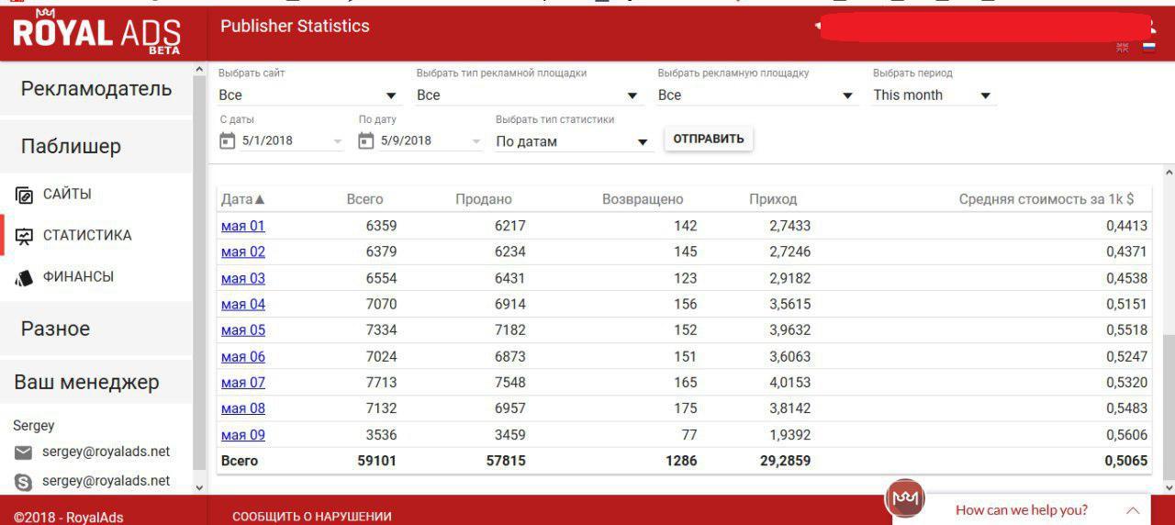The height and width of the screenshot is (525, 1175).
Task: Click the 7713 value in мая 07 row
Action: point(380,383)
